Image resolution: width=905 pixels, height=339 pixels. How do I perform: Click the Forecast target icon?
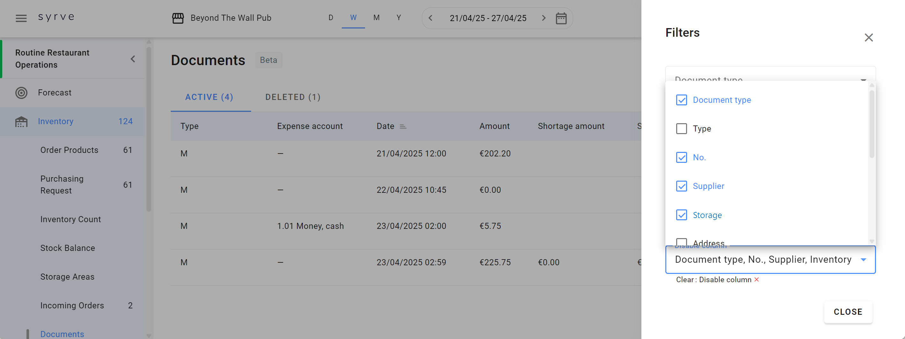(21, 93)
